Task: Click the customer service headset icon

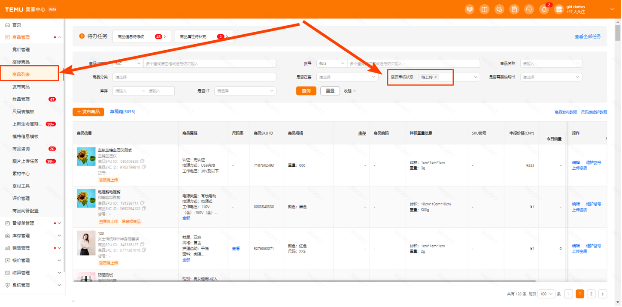Action: click(x=529, y=9)
